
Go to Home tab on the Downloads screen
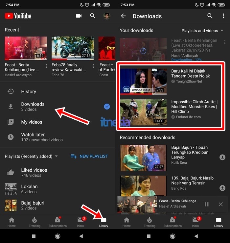click(x=126, y=222)
